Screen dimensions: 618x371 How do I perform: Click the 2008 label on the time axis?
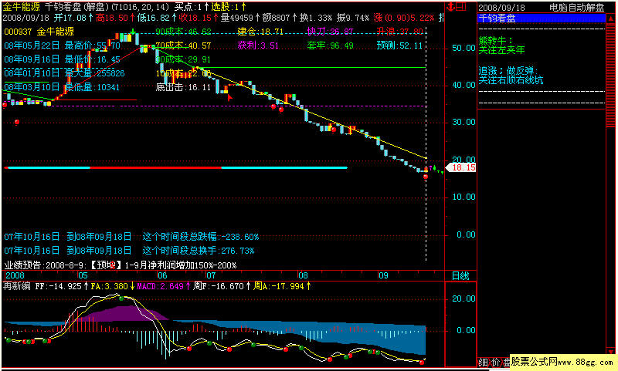tap(15, 275)
